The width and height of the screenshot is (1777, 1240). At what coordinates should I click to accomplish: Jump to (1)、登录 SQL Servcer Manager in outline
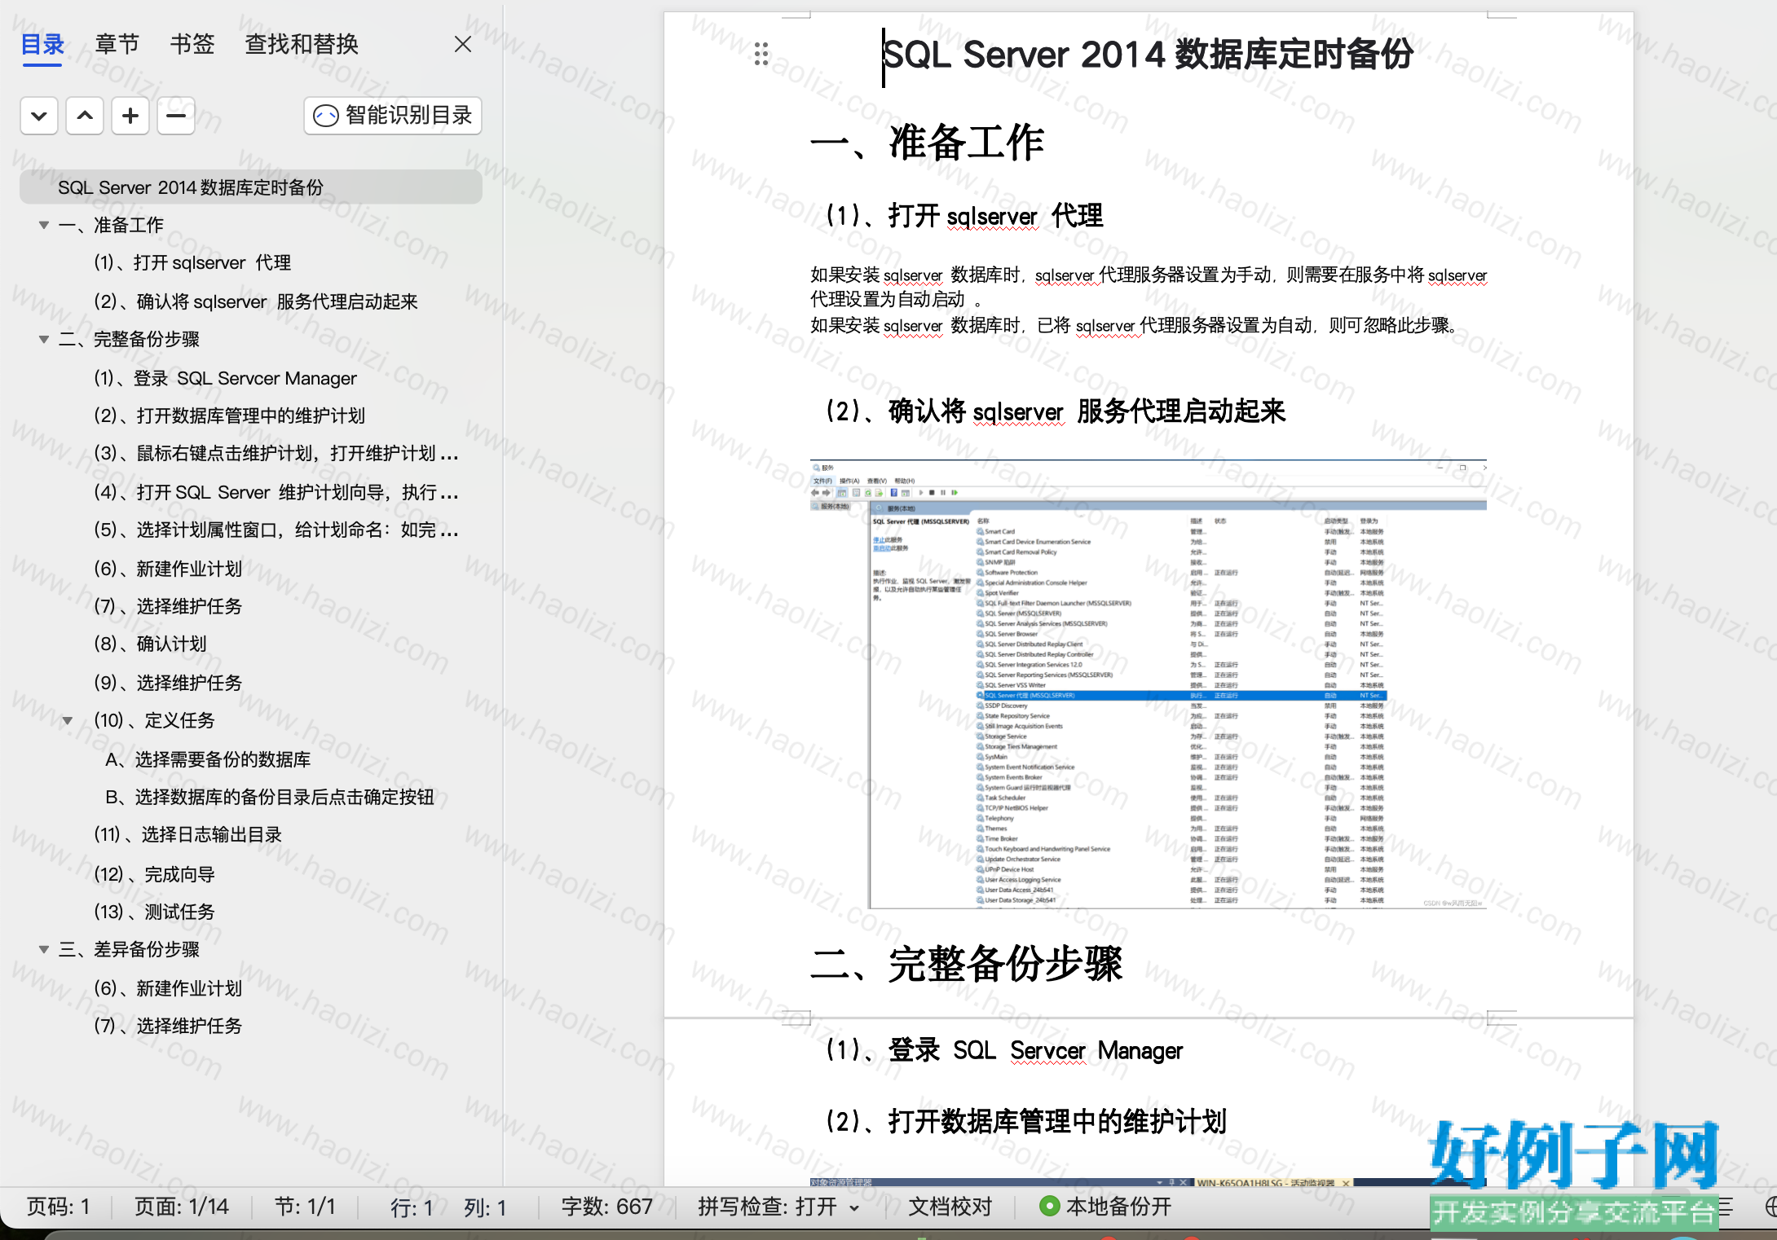click(x=225, y=378)
